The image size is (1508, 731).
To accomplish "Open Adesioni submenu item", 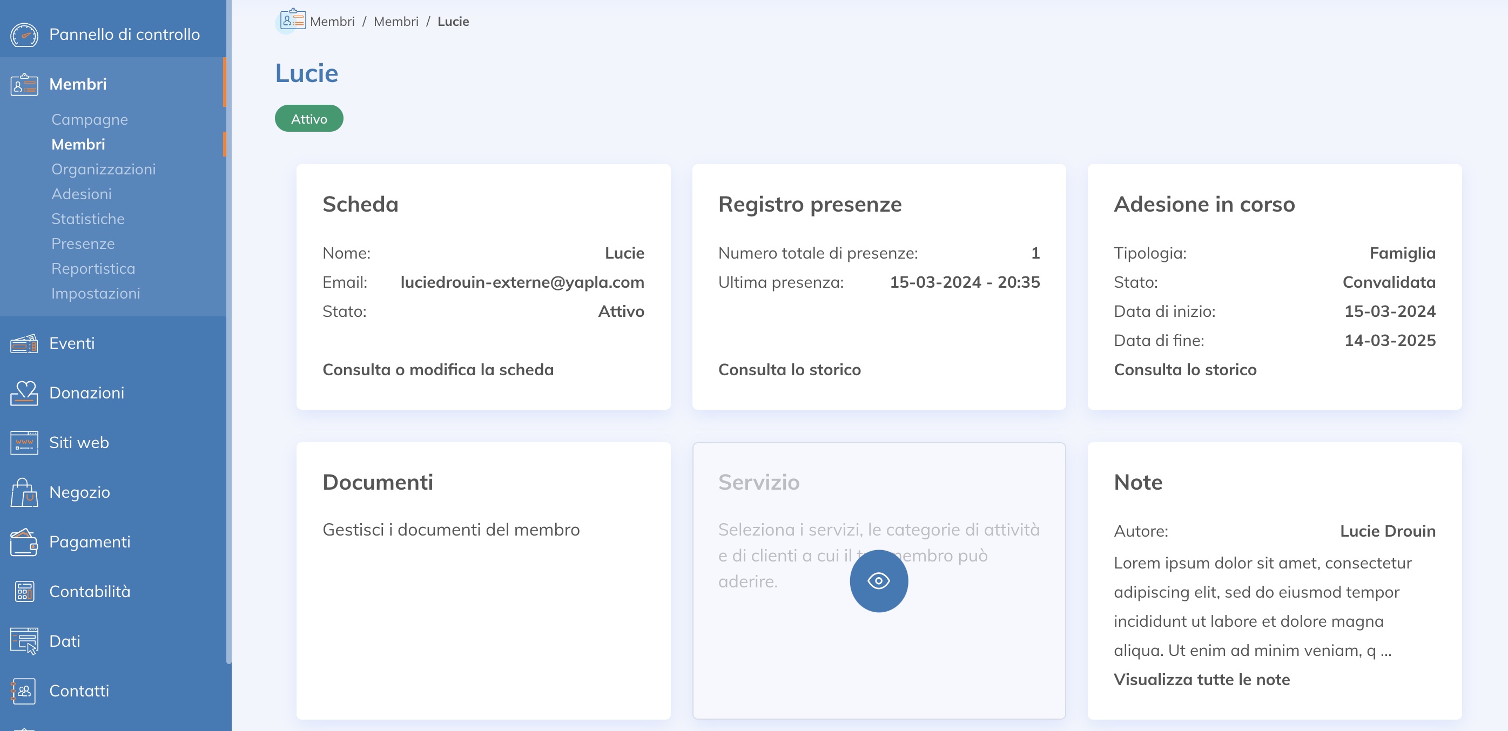I will pos(82,194).
